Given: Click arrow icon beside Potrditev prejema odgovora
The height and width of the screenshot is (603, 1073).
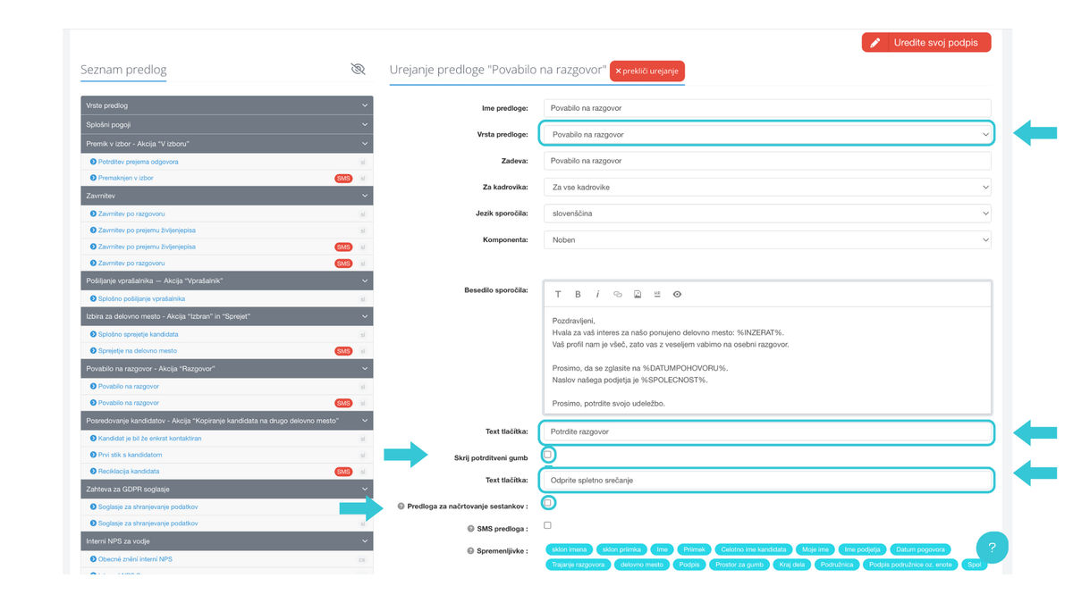Looking at the screenshot, I should (x=93, y=162).
